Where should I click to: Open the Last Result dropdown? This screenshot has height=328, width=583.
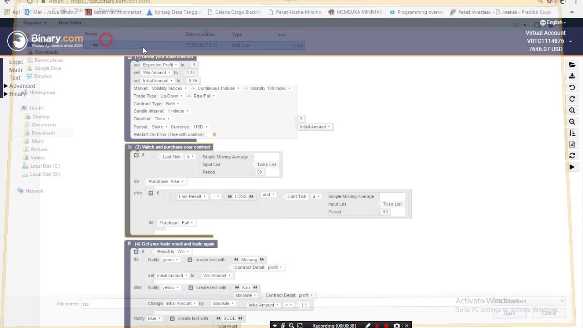click(x=192, y=196)
